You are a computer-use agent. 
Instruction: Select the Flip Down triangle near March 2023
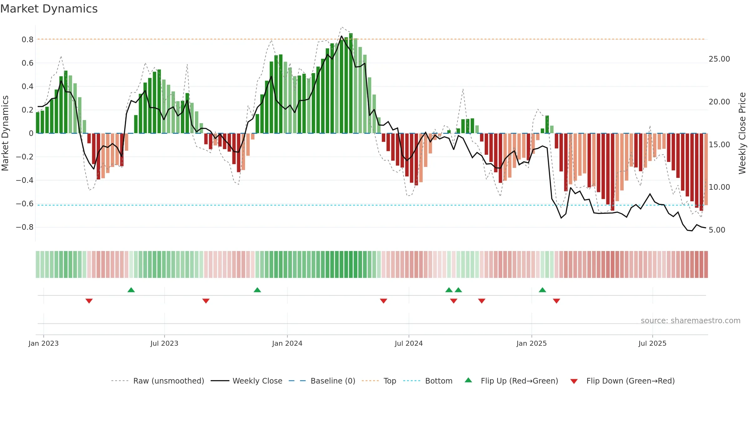89,301
